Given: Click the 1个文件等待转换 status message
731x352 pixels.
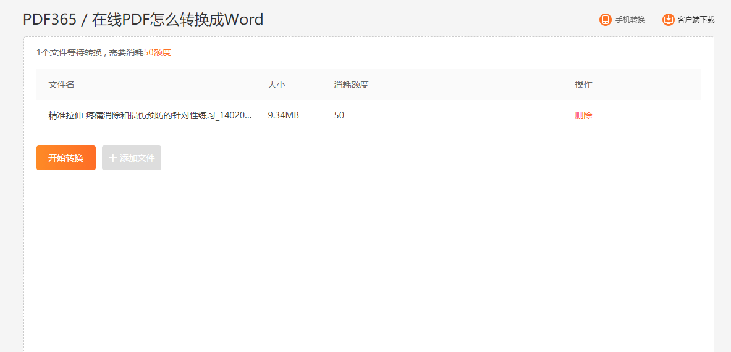Looking at the screenshot, I should pos(69,53).
